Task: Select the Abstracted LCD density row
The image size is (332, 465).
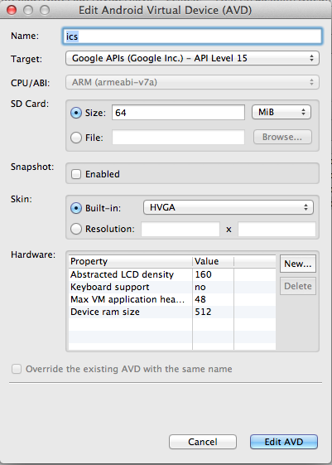Action: [171, 274]
